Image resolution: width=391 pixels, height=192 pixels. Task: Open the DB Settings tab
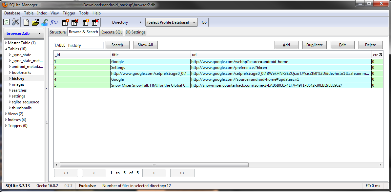pos(135,32)
